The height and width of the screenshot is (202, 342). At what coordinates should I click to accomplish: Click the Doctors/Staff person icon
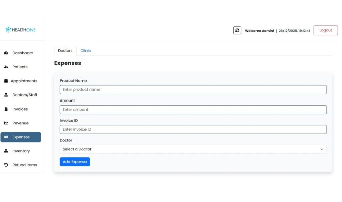point(6,95)
